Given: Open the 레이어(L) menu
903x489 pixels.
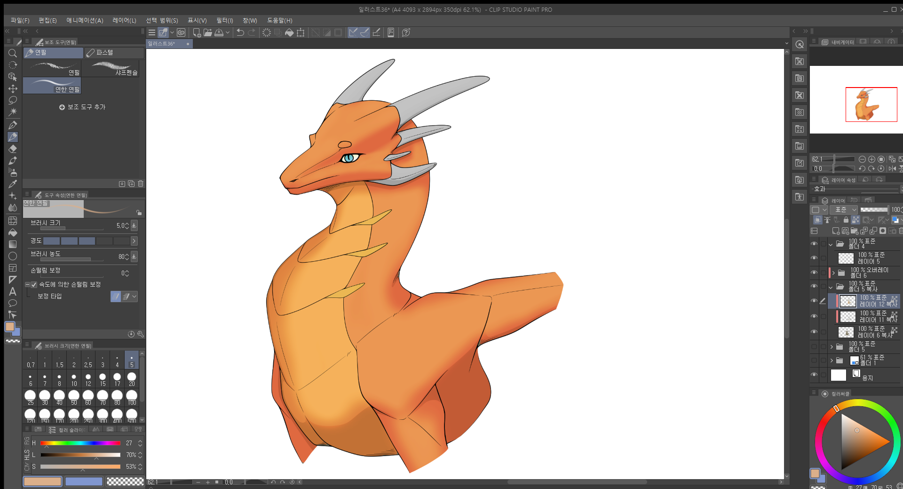Looking at the screenshot, I should pyautogui.click(x=124, y=20).
